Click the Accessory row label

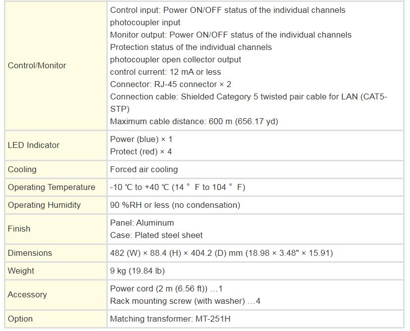27,294
